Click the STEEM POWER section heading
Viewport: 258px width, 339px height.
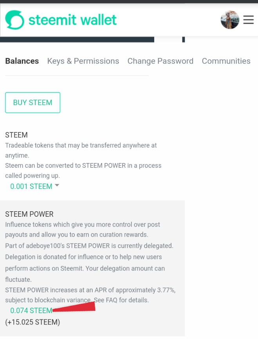pyautogui.click(x=29, y=214)
